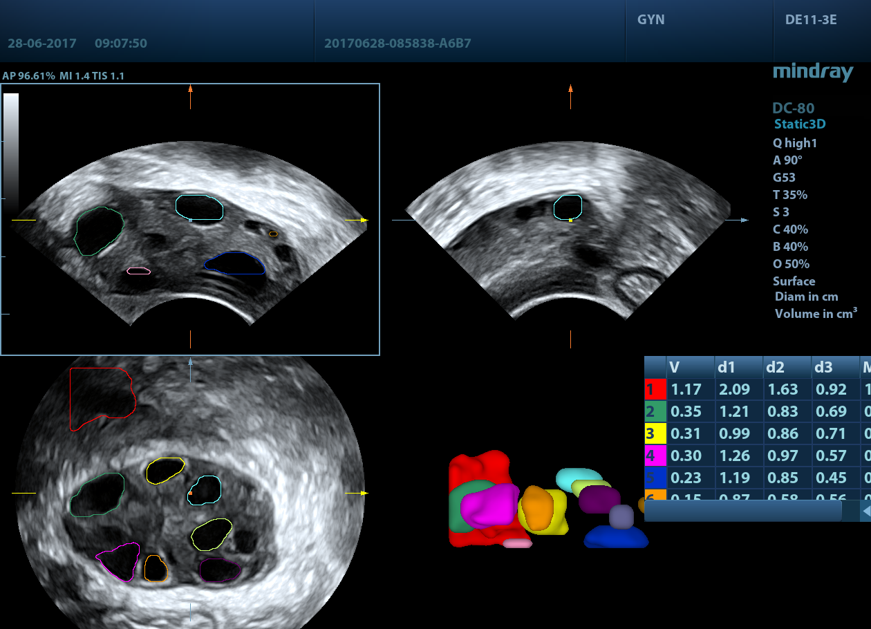Click the DE11-3E probe label
The height and width of the screenshot is (629, 871).
(x=810, y=20)
